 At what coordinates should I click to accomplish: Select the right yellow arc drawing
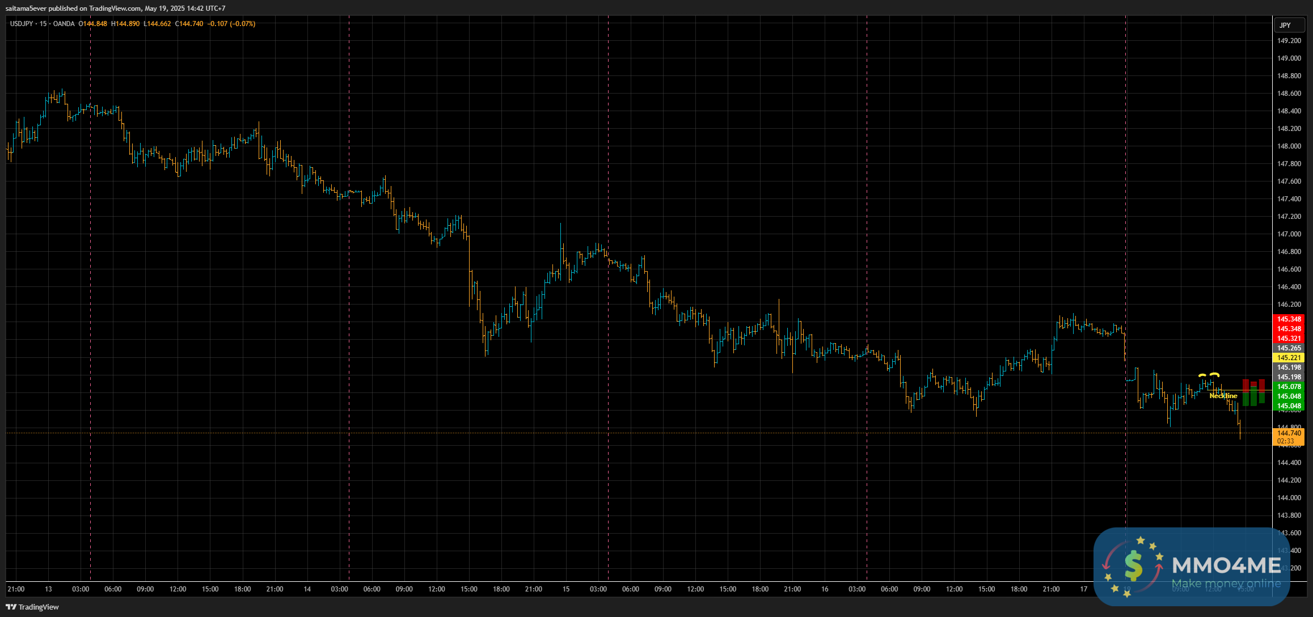coord(1214,374)
